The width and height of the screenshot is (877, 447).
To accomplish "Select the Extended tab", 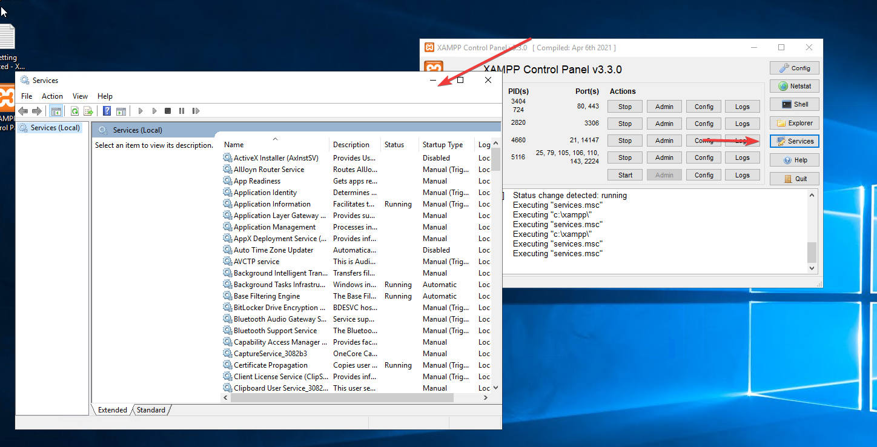I will coord(113,410).
